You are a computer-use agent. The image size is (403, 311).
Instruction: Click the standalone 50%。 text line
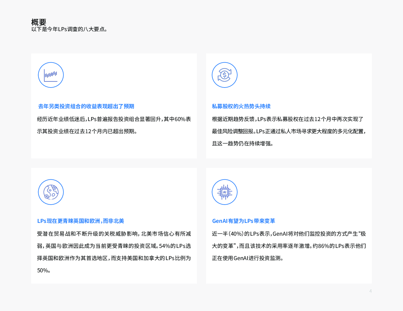click(44, 270)
